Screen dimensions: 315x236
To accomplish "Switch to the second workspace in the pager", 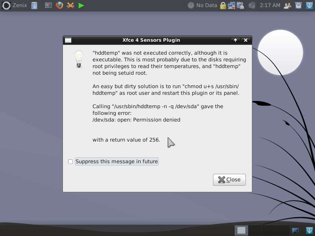I will tap(255, 230).
